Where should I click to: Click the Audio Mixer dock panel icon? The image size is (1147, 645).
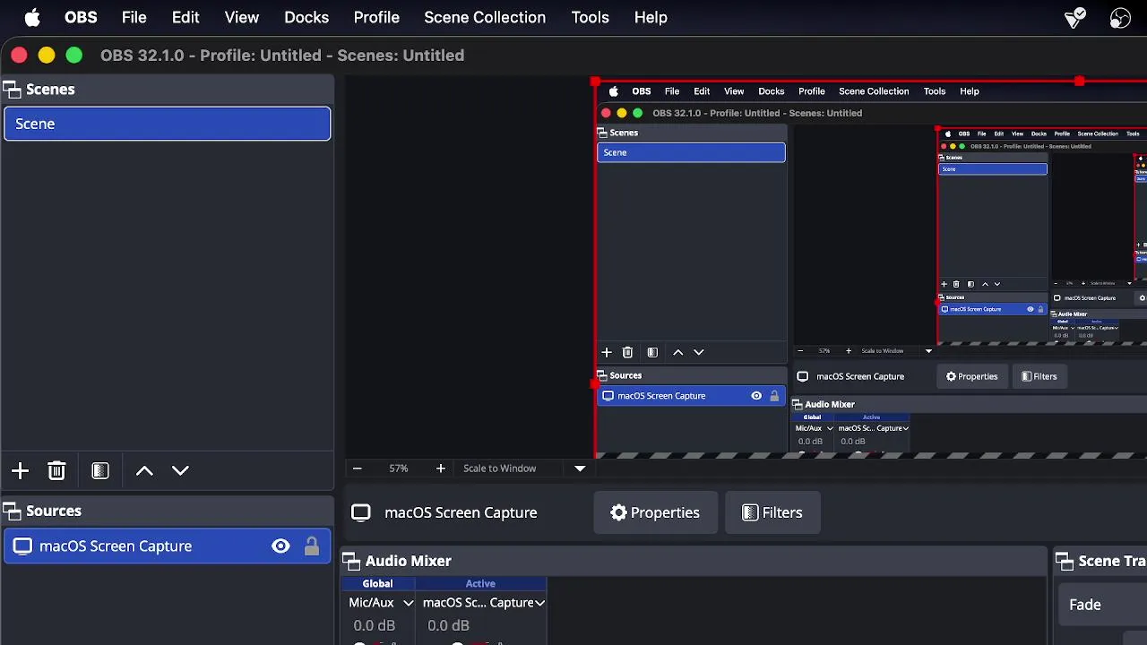pos(350,561)
